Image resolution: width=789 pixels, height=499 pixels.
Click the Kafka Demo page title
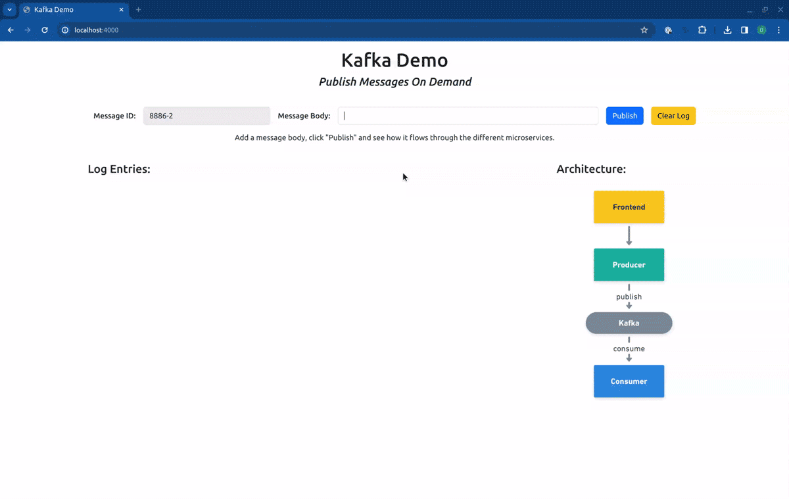pos(394,60)
